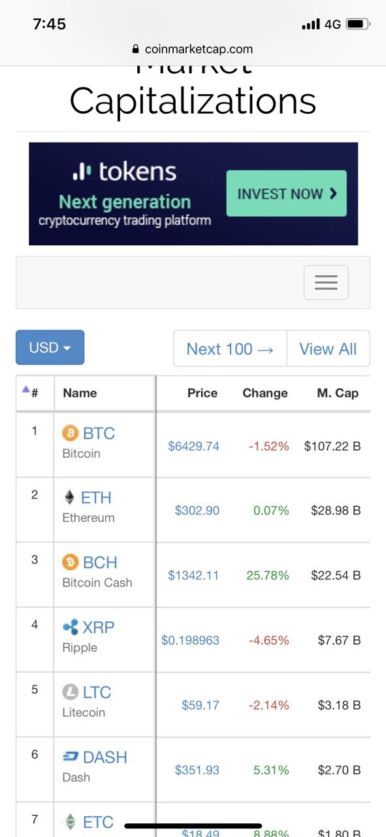Tap the Bitcoin orange coin icon
386x837 pixels.
click(70, 433)
